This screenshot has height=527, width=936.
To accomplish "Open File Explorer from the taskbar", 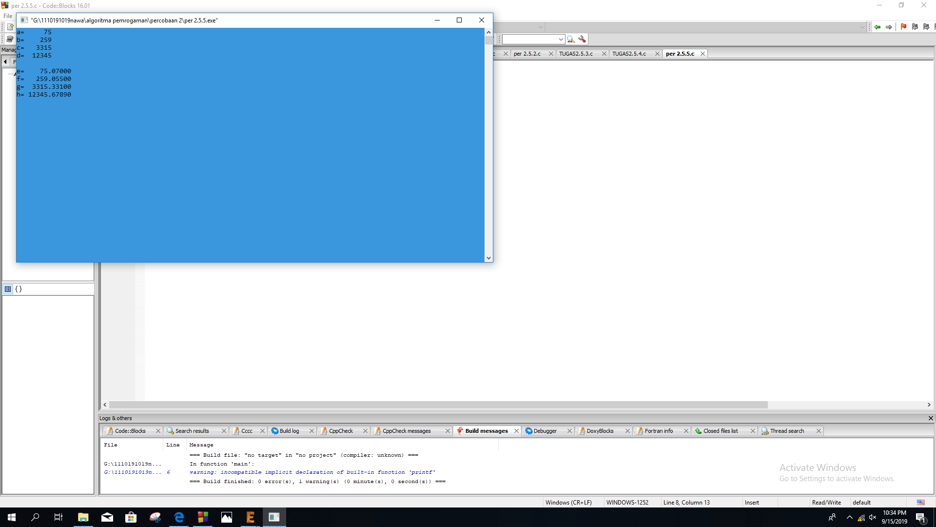I will pyautogui.click(x=83, y=517).
